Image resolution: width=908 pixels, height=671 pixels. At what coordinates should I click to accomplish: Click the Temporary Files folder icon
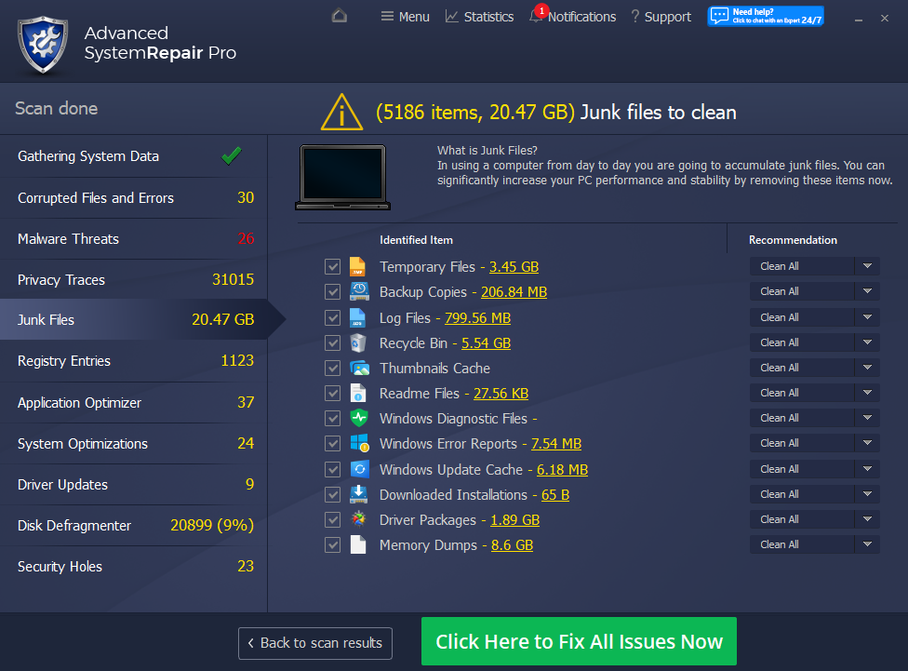click(359, 267)
